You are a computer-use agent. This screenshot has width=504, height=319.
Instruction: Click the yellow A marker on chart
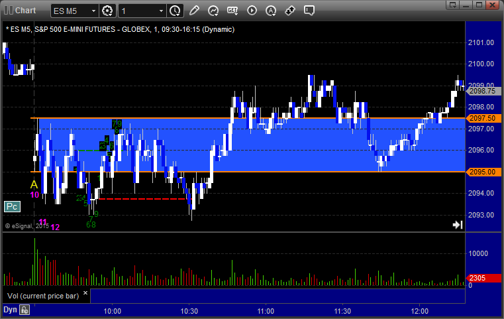34,185
